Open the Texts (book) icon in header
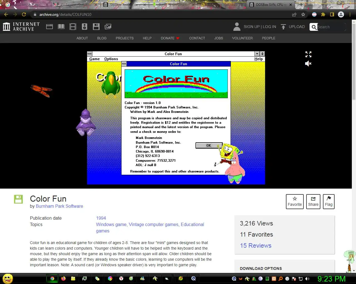Image resolution: width=356 pixels, height=284 pixels. [x=61, y=27]
